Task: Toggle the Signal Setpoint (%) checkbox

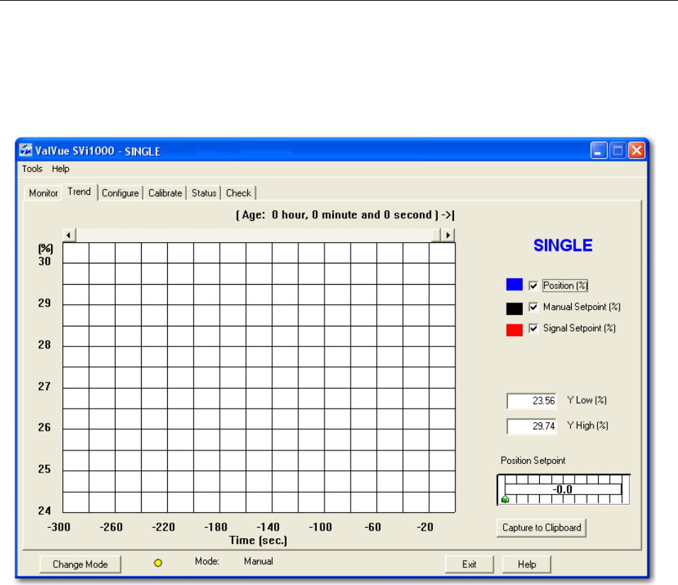Action: click(x=533, y=328)
